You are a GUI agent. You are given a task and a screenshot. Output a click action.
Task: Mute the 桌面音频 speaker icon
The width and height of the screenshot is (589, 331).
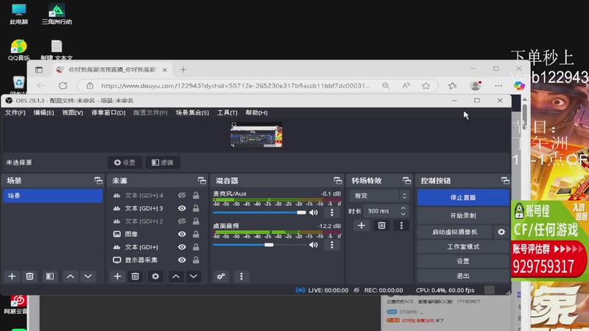tap(314, 245)
